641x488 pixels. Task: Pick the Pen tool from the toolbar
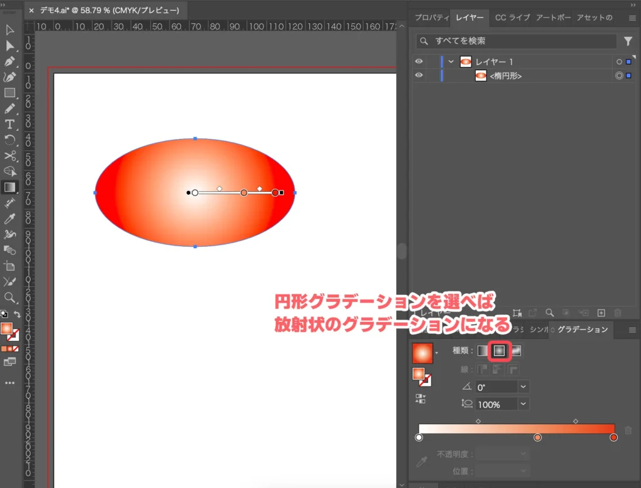point(9,61)
